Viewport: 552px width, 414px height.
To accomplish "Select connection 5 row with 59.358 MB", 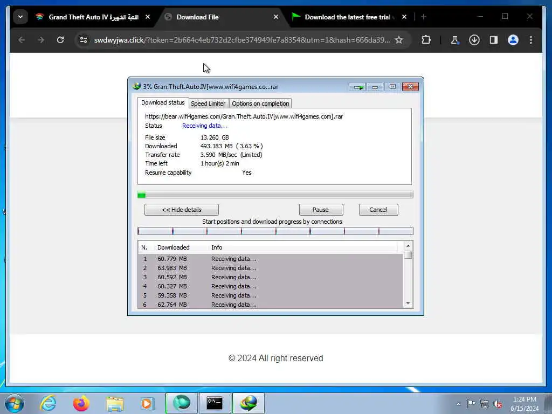I will pos(271,295).
